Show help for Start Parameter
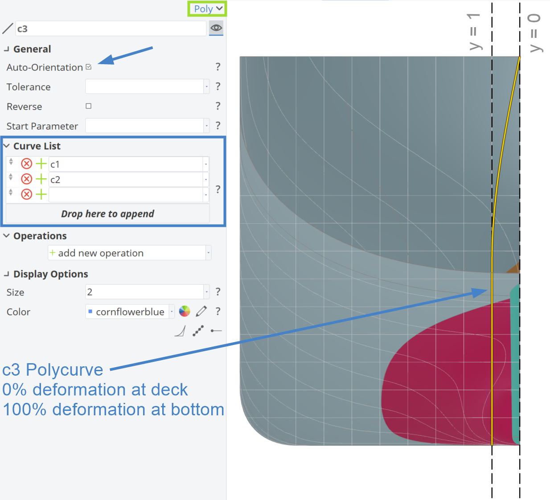The width and height of the screenshot is (550, 500). [x=218, y=126]
